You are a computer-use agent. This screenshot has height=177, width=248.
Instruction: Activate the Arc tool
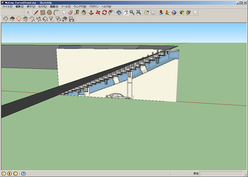point(56,12)
